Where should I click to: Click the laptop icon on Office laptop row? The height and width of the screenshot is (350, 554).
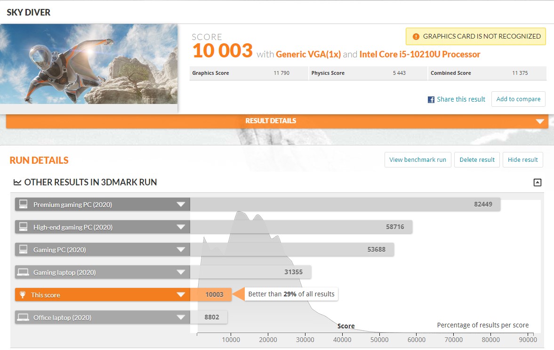[24, 317]
